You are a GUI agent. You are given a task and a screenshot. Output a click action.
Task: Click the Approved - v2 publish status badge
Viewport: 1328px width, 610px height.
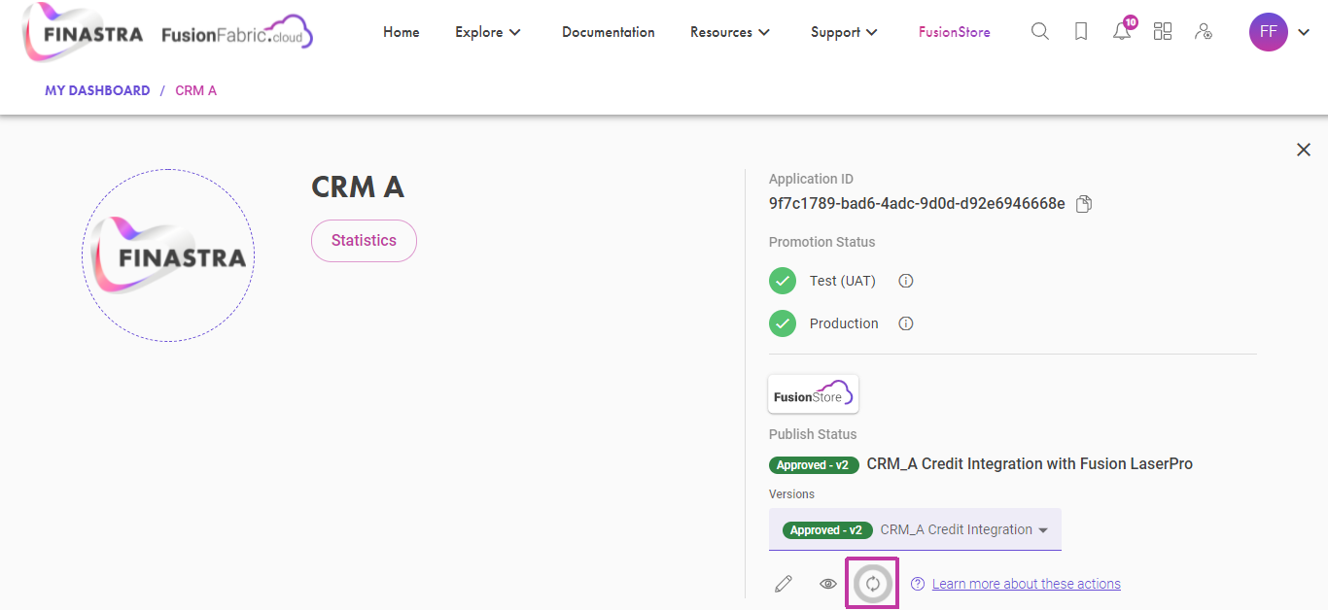click(x=814, y=465)
